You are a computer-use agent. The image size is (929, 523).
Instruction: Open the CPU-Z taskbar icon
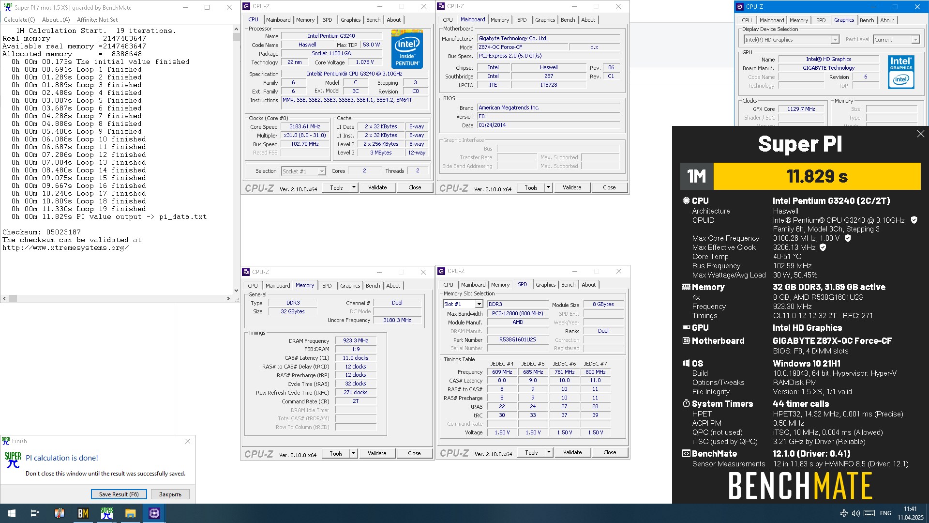[x=154, y=513]
